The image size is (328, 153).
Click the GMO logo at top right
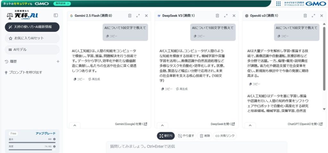pyautogui.click(x=316, y=4)
